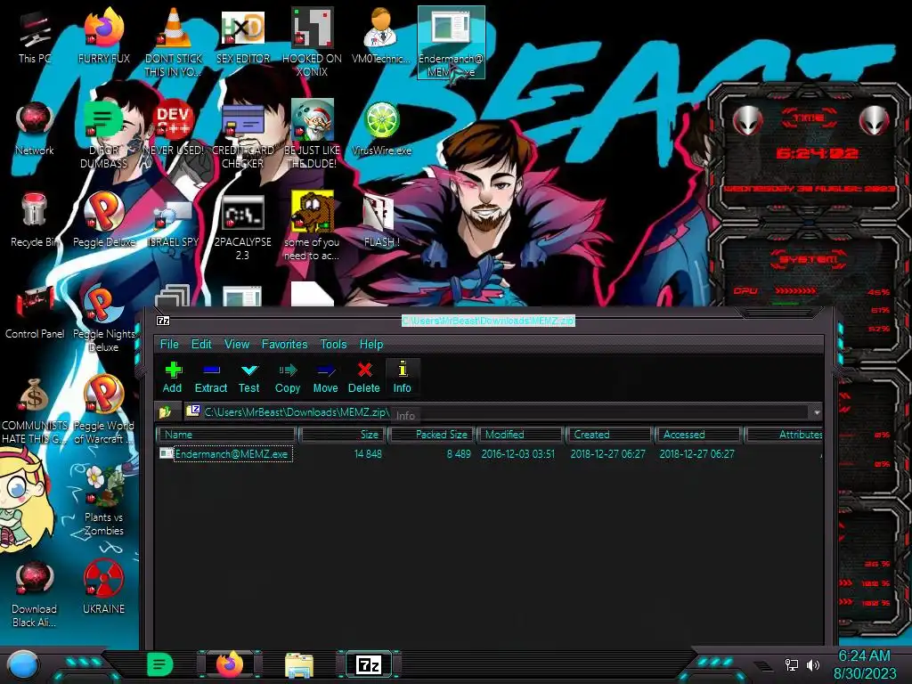Switch to Firefox on the taskbar
Viewport: 912px width, 684px height.
click(230, 664)
